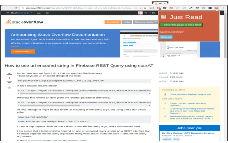
Task: Click Save this page to read later
Action: (x=181, y=25)
